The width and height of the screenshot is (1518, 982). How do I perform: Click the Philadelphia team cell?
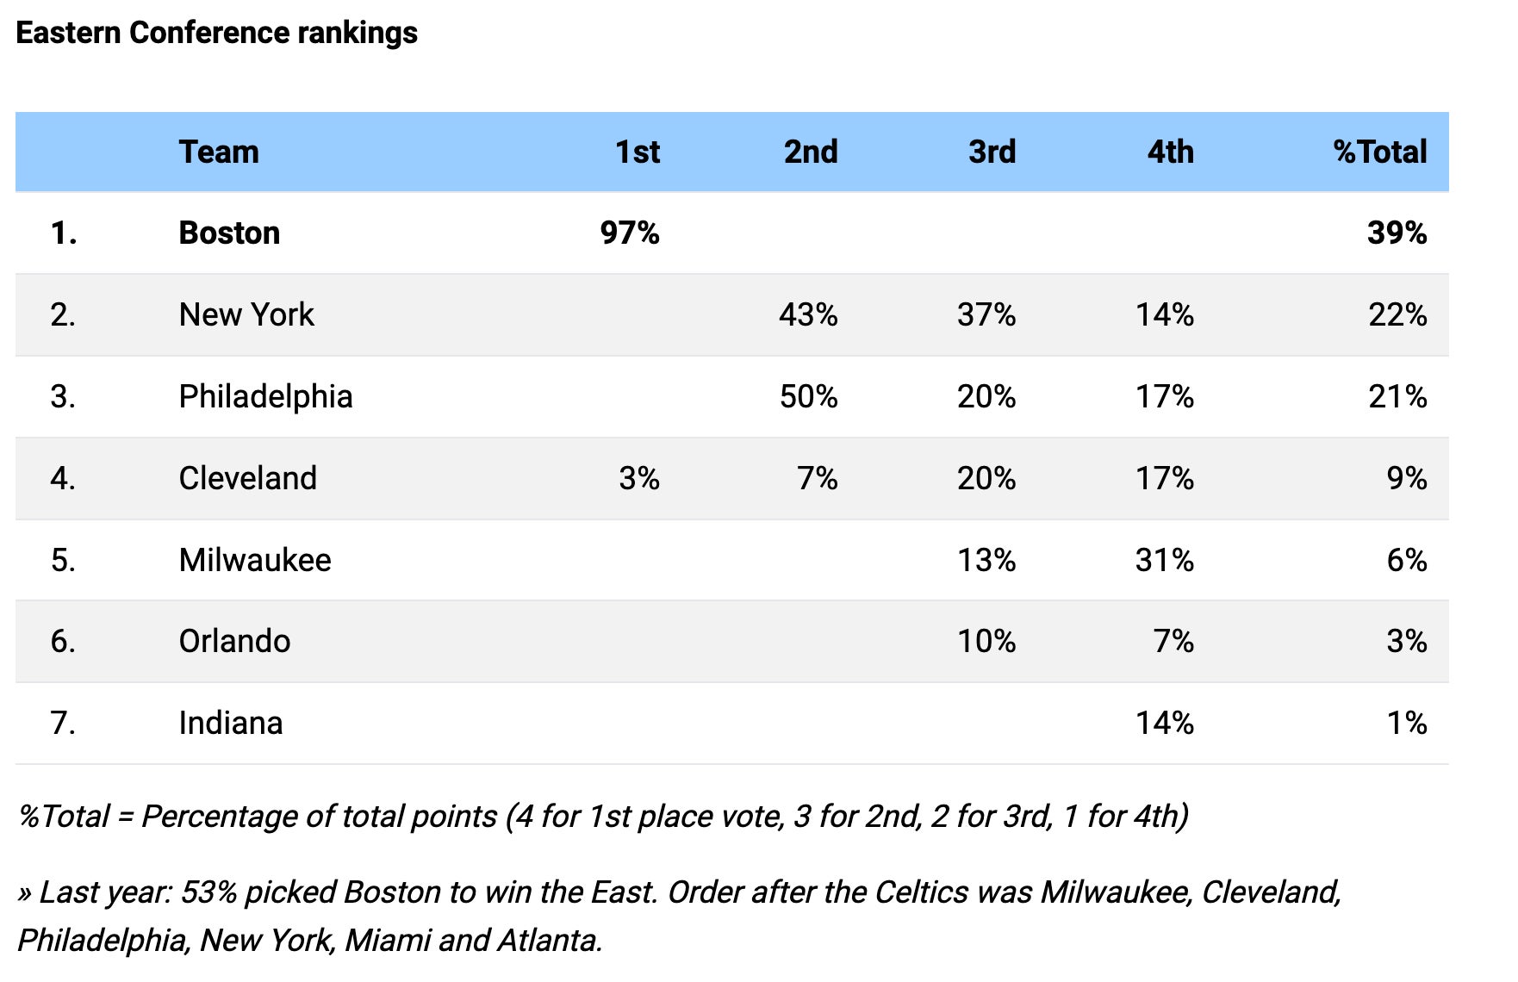(x=265, y=396)
